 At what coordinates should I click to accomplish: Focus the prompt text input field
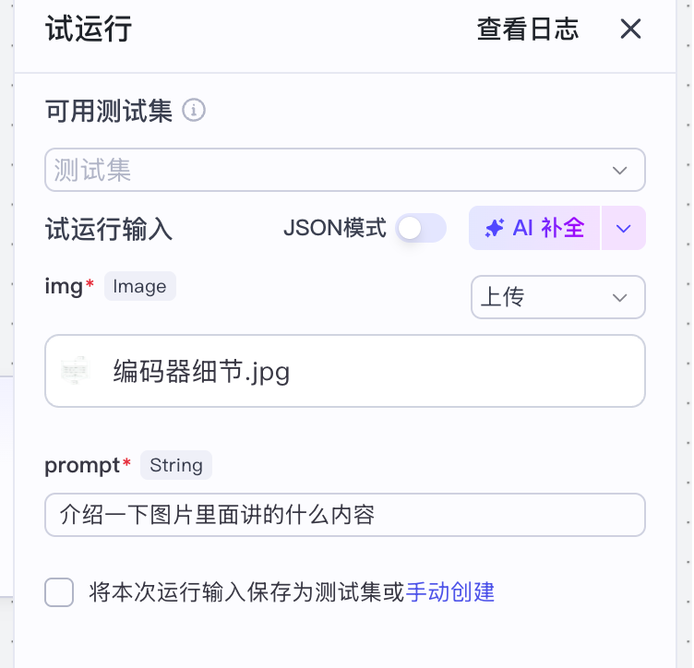(x=344, y=515)
